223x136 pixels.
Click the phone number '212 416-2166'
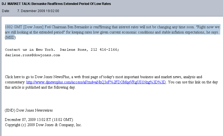pos(103,50)
